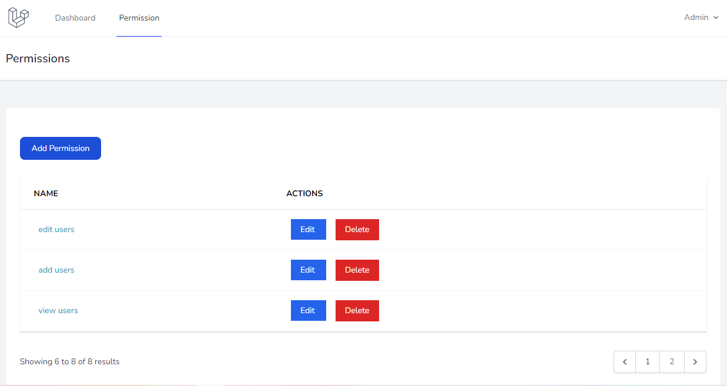Open the view users permission link
This screenshot has height=386, width=727.
point(58,310)
